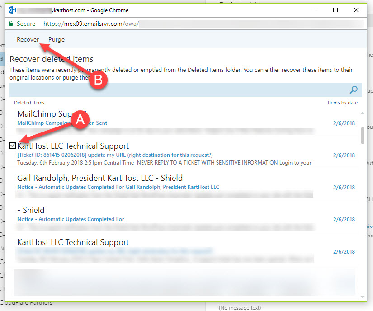Image resolution: width=373 pixels, height=311 pixels.
Task: Click the message list scrollbar thumb
Action: click(363, 136)
